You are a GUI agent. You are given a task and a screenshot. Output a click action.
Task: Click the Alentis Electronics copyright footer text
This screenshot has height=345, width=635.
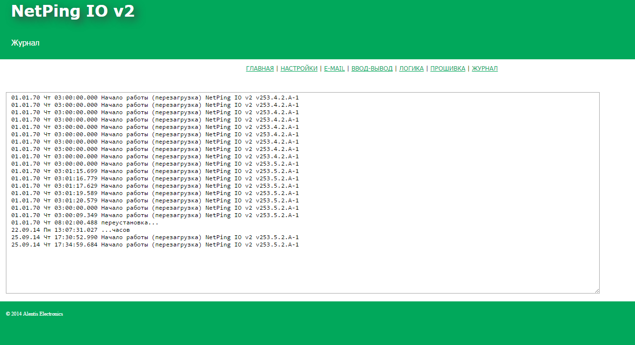click(34, 314)
